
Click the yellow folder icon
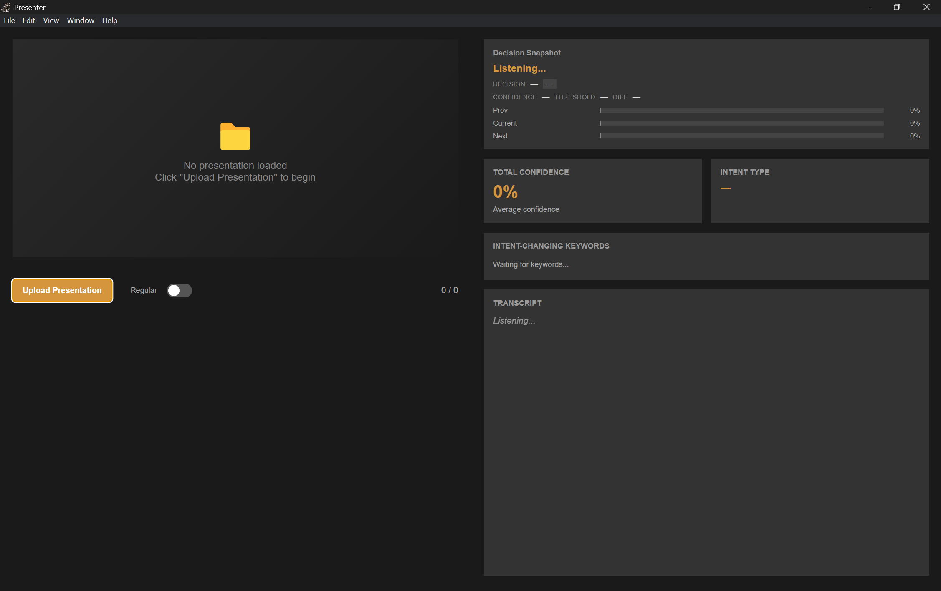coord(235,136)
